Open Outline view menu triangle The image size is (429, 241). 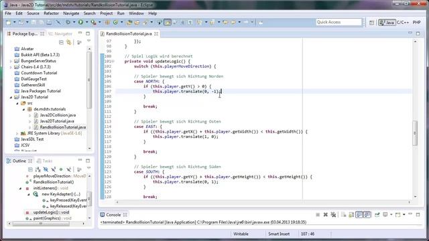pos(89,168)
